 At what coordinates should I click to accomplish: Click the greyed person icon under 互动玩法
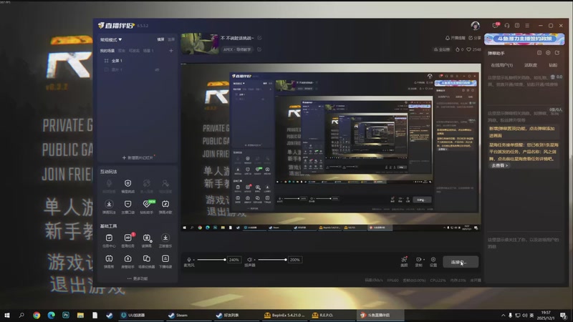tap(165, 183)
